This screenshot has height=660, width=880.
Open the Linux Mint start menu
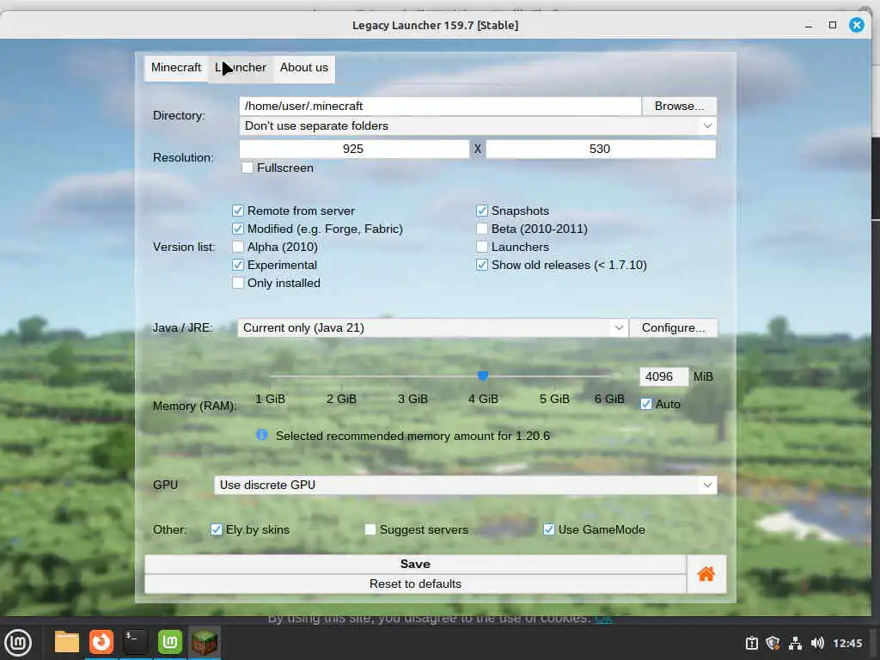pos(18,643)
